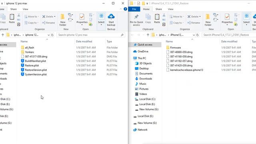Go up one folder in the left window
The height and width of the screenshot is (144, 256).
[x=3, y=35]
